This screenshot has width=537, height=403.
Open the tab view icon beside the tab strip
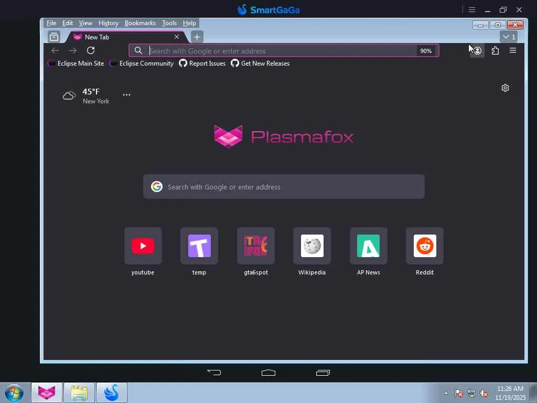pos(54,37)
